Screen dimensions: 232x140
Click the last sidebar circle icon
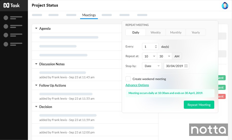pyautogui.click(x=6, y=44)
